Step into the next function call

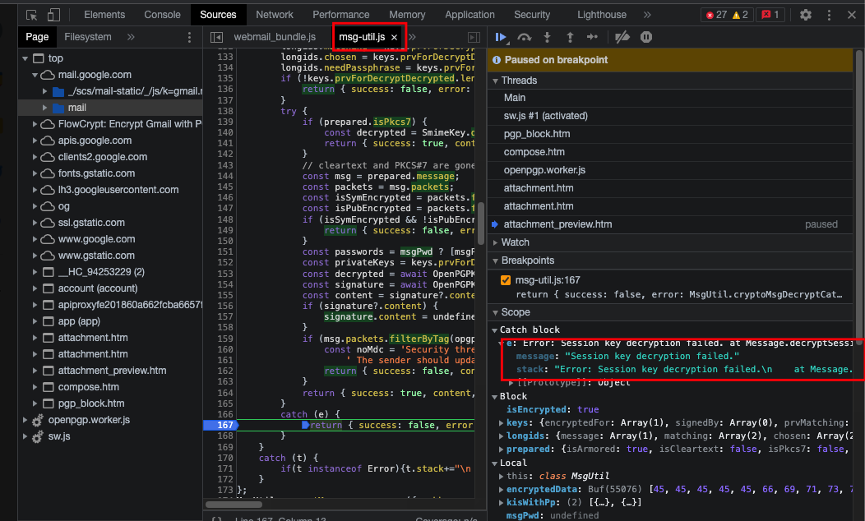click(x=545, y=37)
